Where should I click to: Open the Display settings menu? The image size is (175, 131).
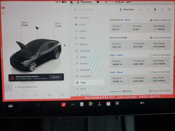click(x=81, y=44)
